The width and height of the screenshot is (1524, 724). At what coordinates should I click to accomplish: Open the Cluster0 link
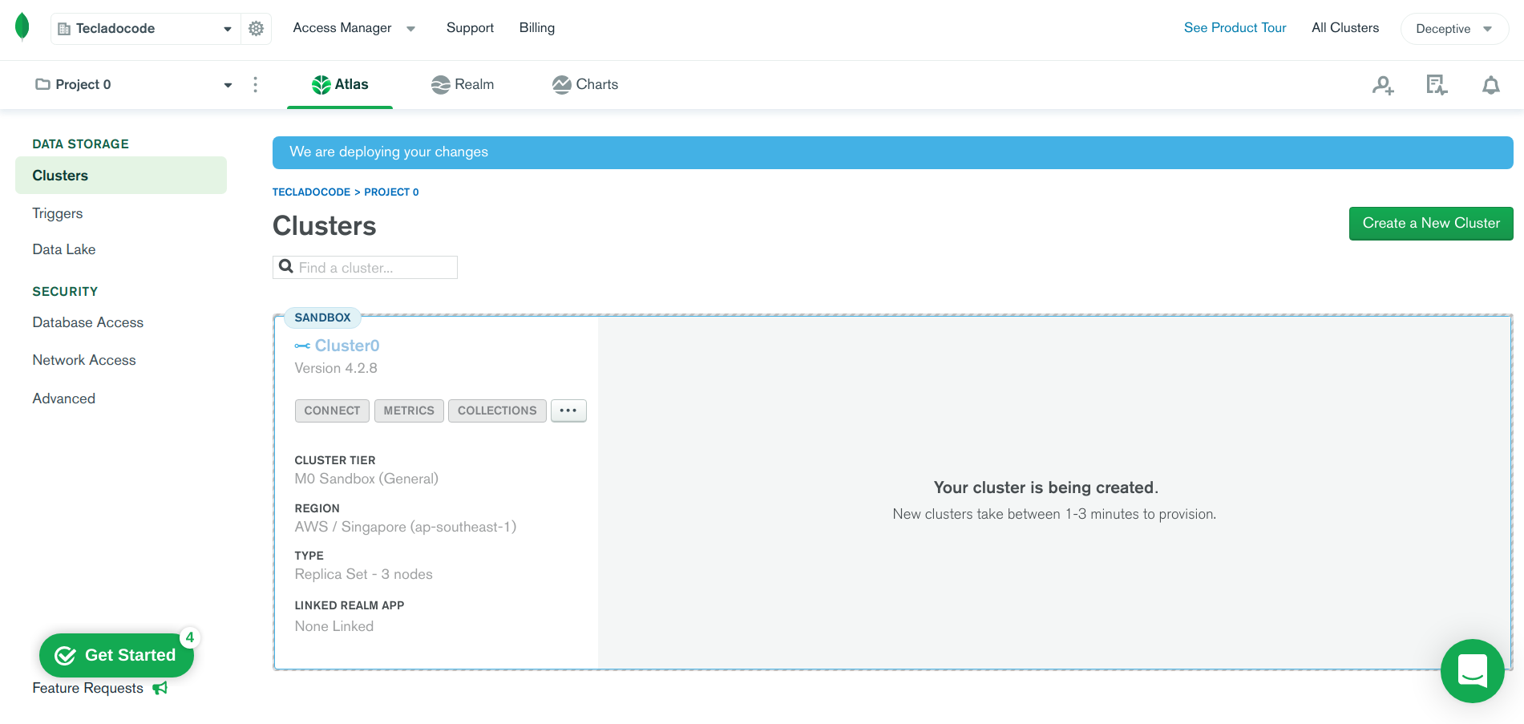[x=347, y=346]
